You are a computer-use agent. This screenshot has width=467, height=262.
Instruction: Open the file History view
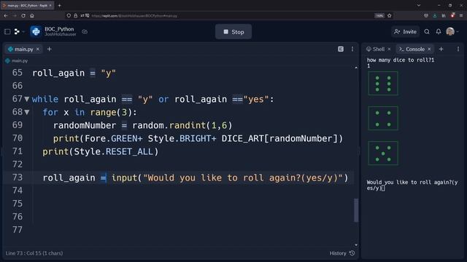point(342,253)
